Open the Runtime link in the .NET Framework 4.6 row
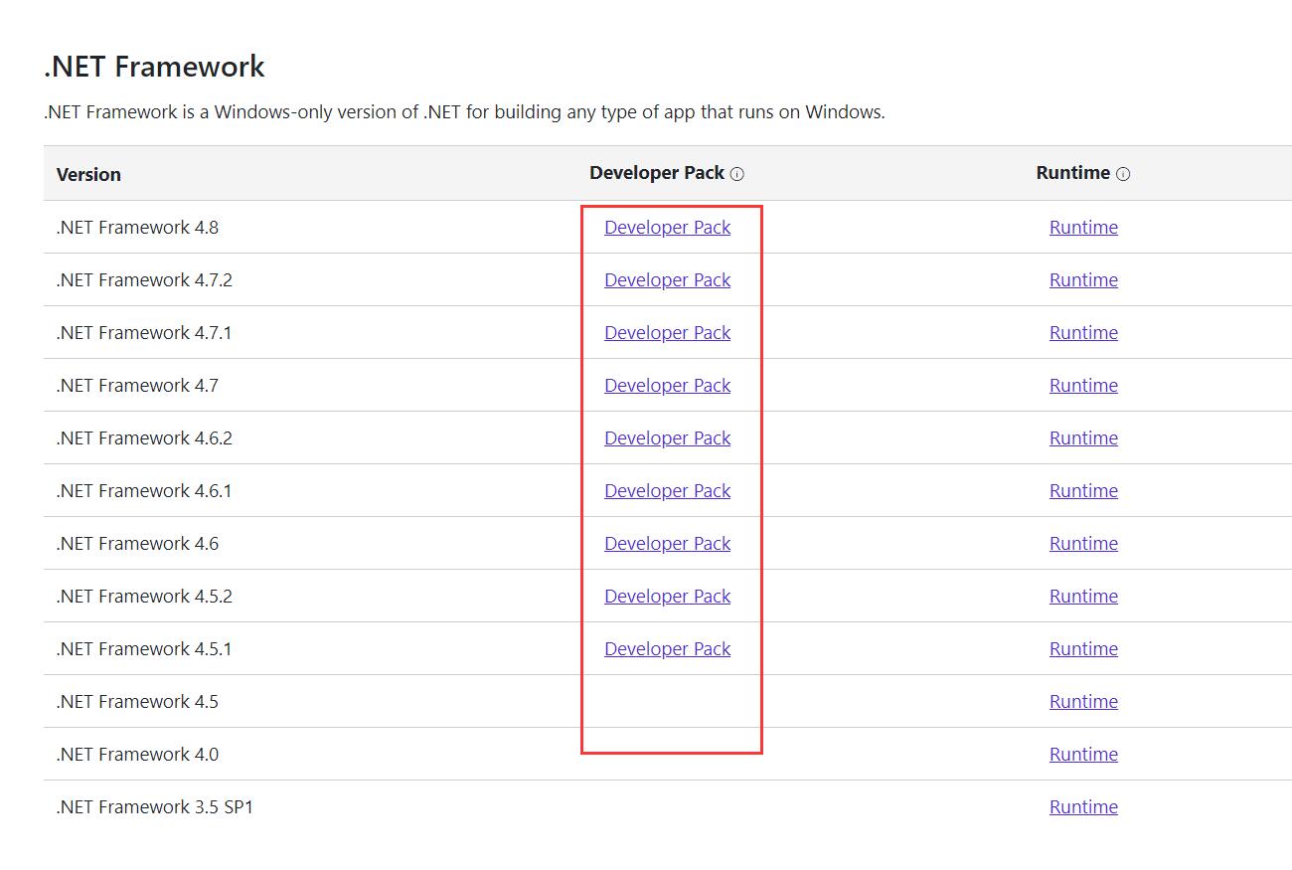The image size is (1292, 870). tap(1083, 544)
